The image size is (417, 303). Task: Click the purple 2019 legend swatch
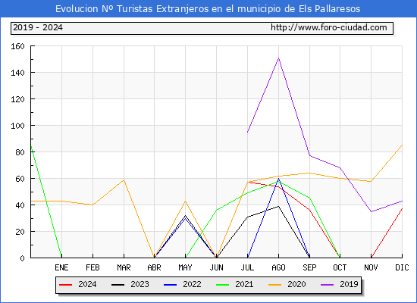point(328,285)
